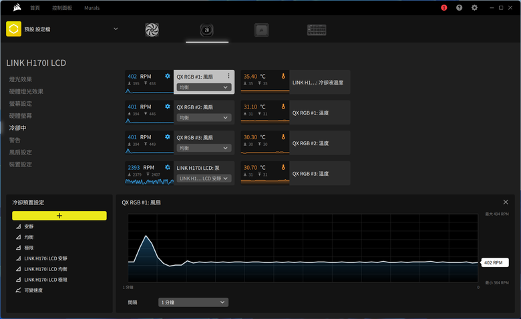Screen dimensions: 521x319
Task: Select the QX RGB #1: 溫度 sensor tile
Action: tap(295, 113)
